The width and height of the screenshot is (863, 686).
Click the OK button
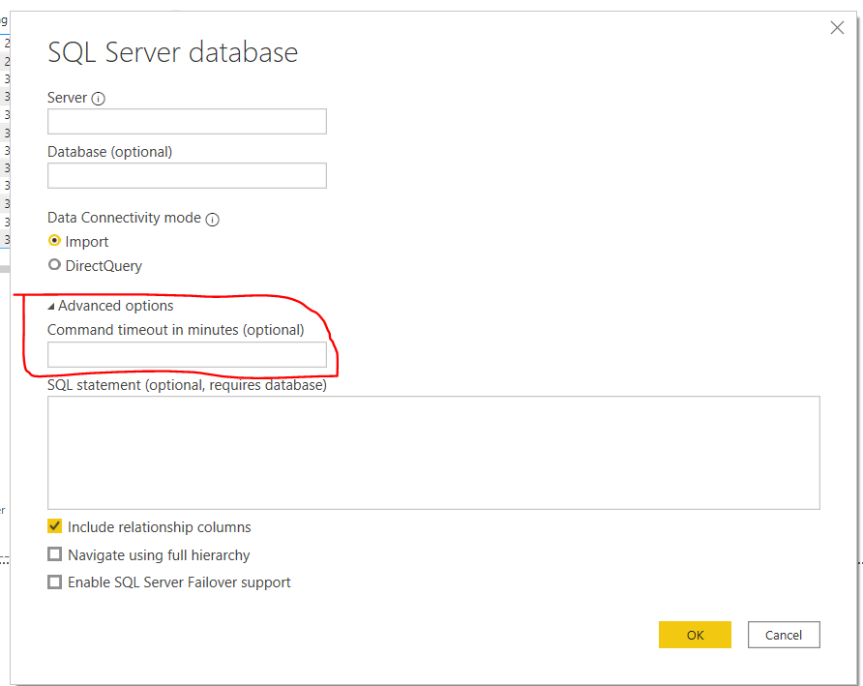(695, 635)
